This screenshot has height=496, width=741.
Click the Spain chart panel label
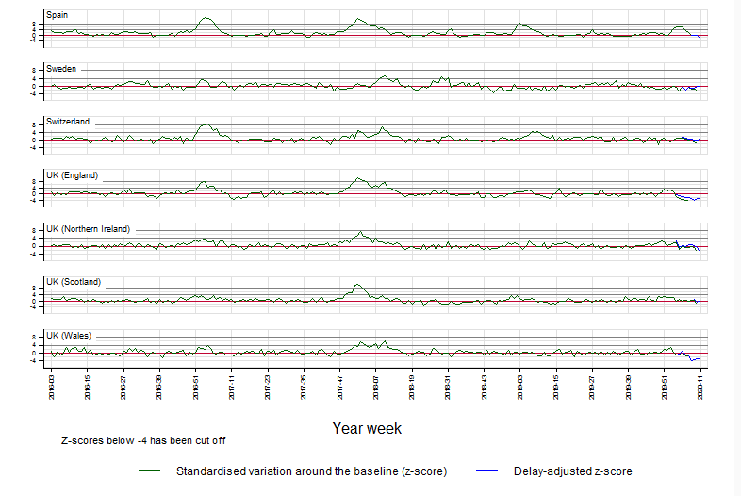(57, 15)
